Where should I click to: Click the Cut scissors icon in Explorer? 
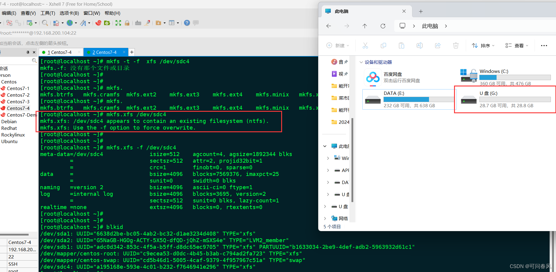(365, 45)
